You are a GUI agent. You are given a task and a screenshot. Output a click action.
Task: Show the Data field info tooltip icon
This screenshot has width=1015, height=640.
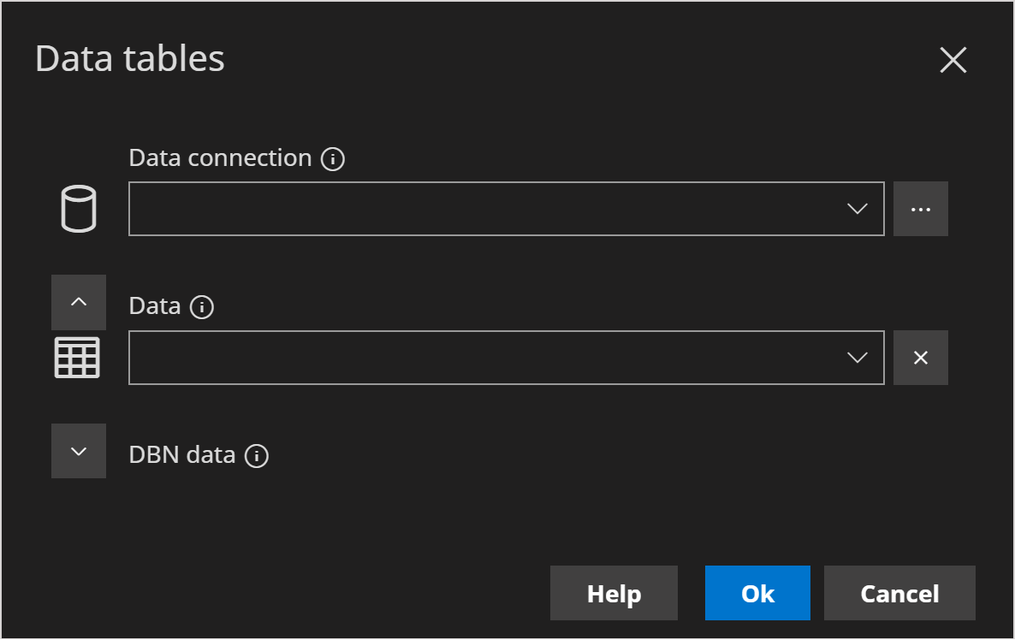click(201, 307)
